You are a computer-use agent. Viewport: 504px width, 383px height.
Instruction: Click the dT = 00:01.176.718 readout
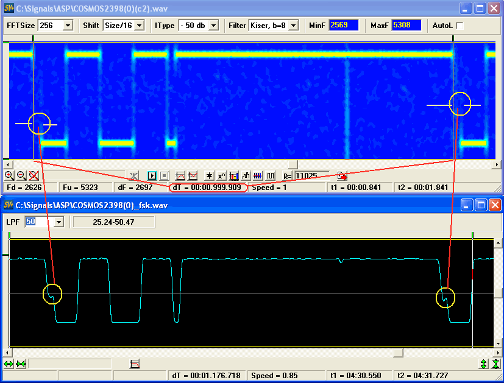[207, 375]
